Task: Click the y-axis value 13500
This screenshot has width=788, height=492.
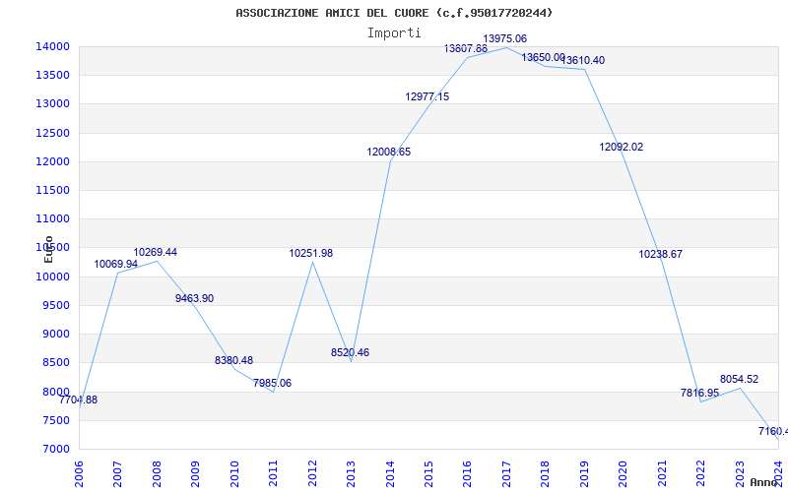Action: click(x=52, y=76)
